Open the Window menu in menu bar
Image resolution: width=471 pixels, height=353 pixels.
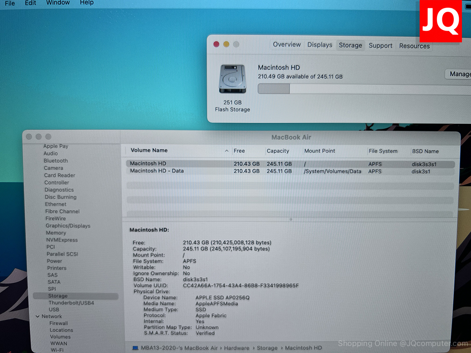58,3
